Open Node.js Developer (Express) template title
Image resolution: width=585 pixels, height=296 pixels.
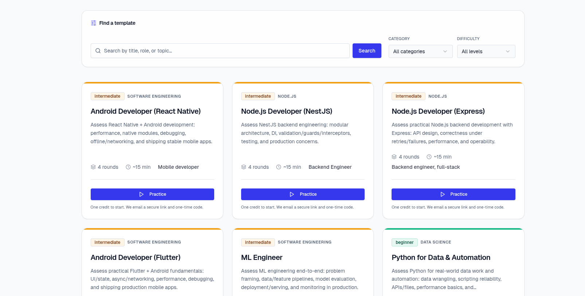pos(438,111)
